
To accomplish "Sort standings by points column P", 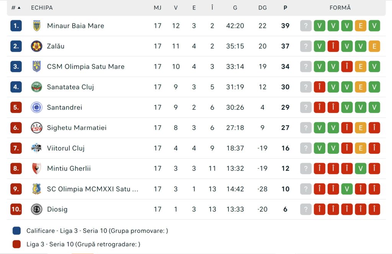I will [x=285, y=8].
